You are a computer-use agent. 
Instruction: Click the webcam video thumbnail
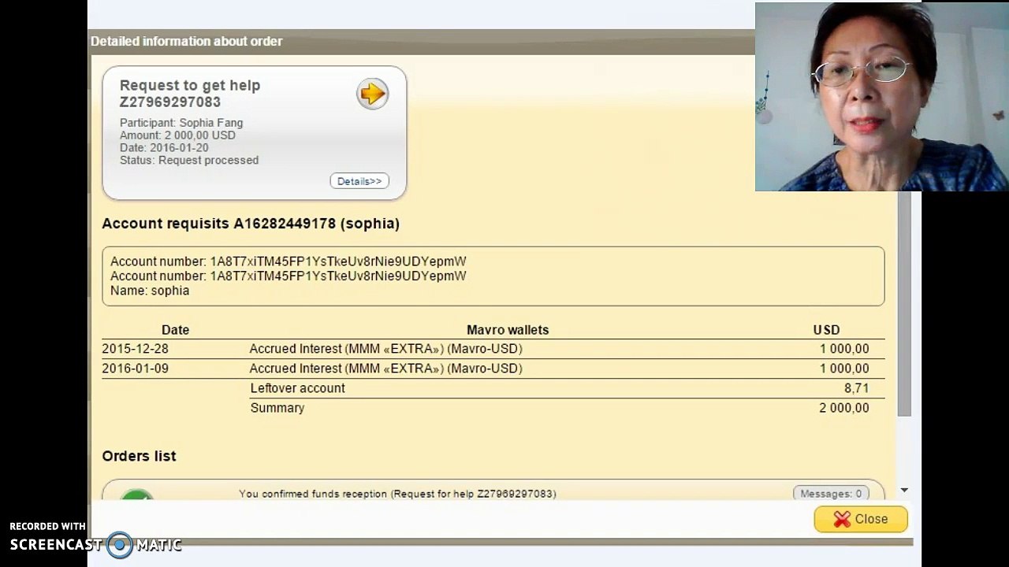(x=881, y=97)
